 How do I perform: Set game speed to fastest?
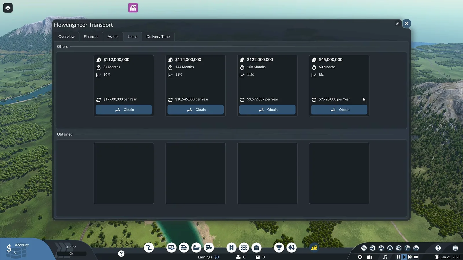click(x=416, y=257)
